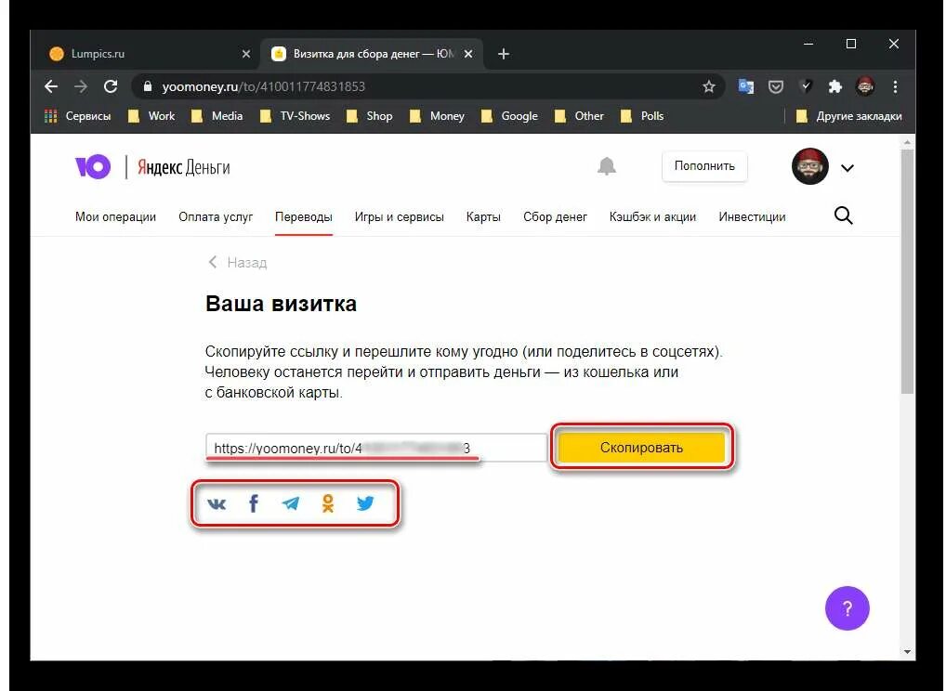Open Другие закладки folder
This screenshot has width=946, height=691.
(848, 116)
